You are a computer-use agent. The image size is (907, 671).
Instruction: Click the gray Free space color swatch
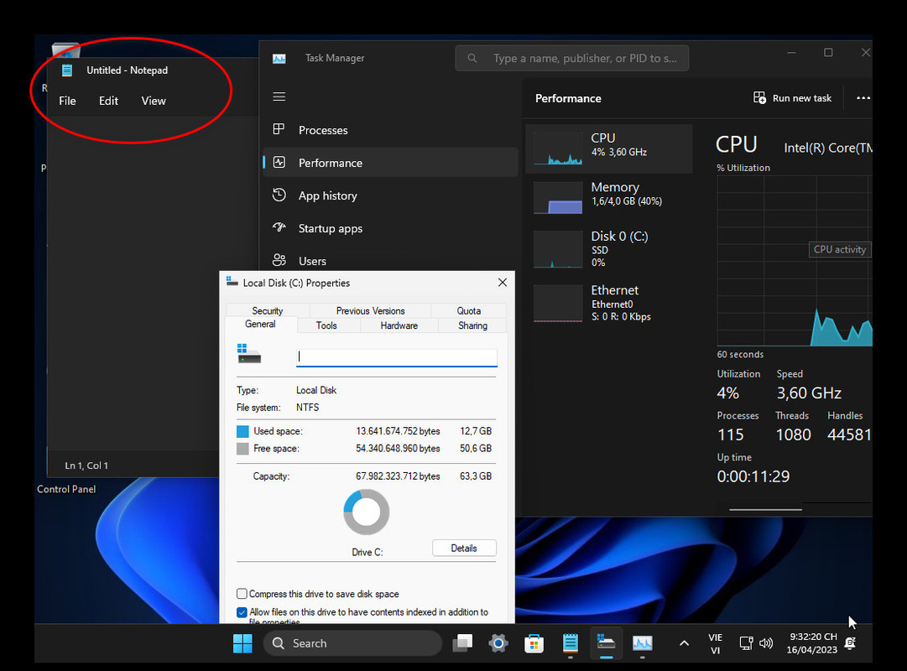[242, 448]
